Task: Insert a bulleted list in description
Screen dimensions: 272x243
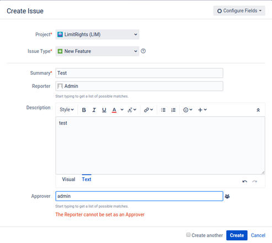Action: click(x=163, y=110)
